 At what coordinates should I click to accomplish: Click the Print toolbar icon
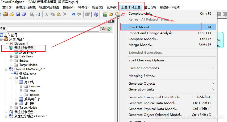tap(38, 14)
